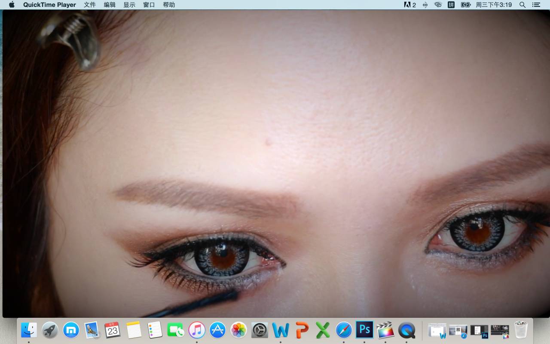Click the 周三下午3:19 clock

click(494, 5)
